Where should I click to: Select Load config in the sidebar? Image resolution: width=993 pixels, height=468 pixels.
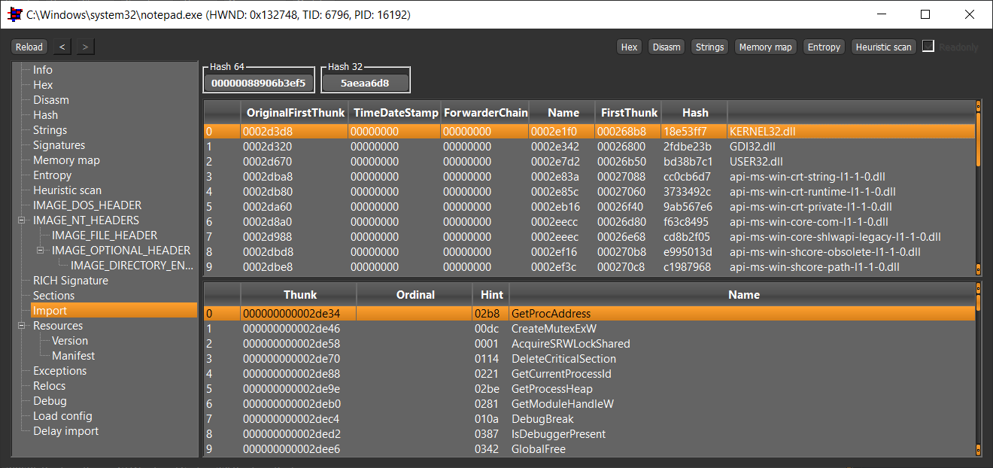pos(62,416)
